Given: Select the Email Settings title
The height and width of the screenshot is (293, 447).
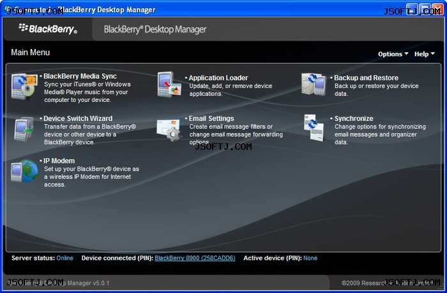Looking at the screenshot, I should [211, 118].
